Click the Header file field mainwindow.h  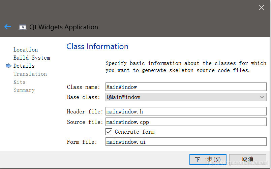point(186,111)
